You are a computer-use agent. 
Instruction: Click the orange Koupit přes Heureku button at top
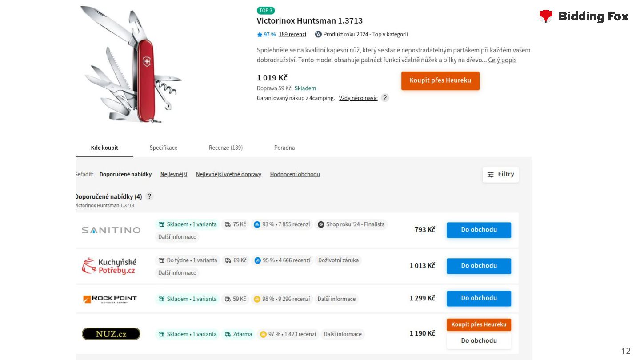[x=440, y=81]
